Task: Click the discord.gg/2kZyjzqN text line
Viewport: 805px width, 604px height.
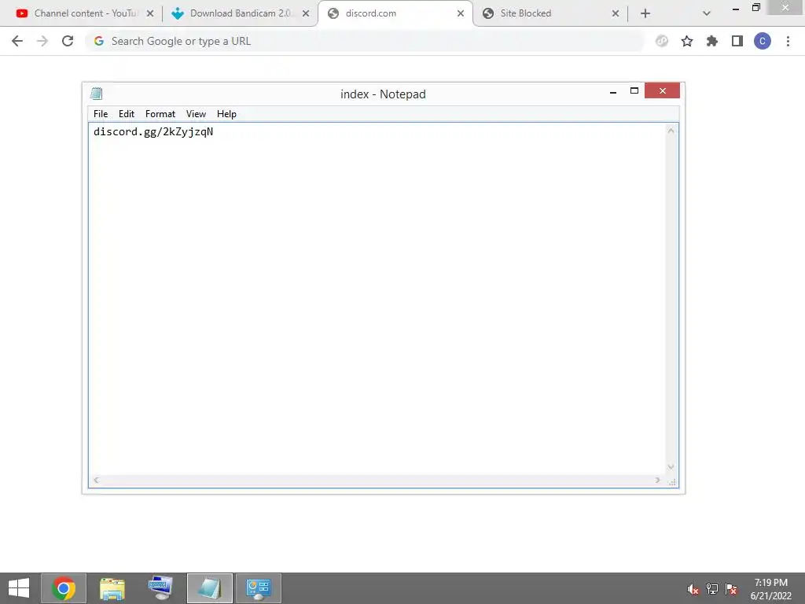Action: [x=153, y=132]
